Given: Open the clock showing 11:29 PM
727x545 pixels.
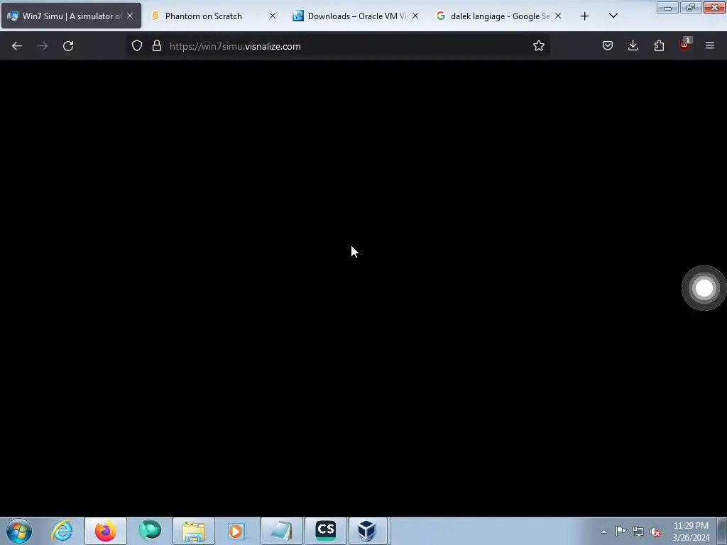Looking at the screenshot, I should pos(691,532).
